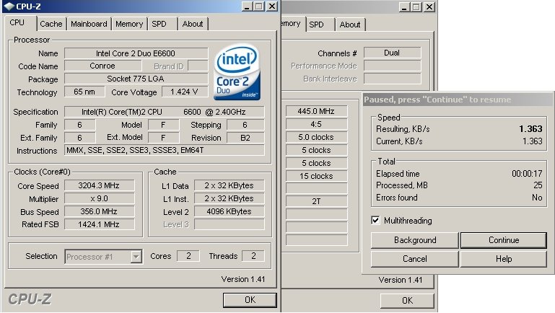This screenshot has width=555, height=313.
Task: Open the About tab in the second CPU-Z window
Action: point(350,25)
